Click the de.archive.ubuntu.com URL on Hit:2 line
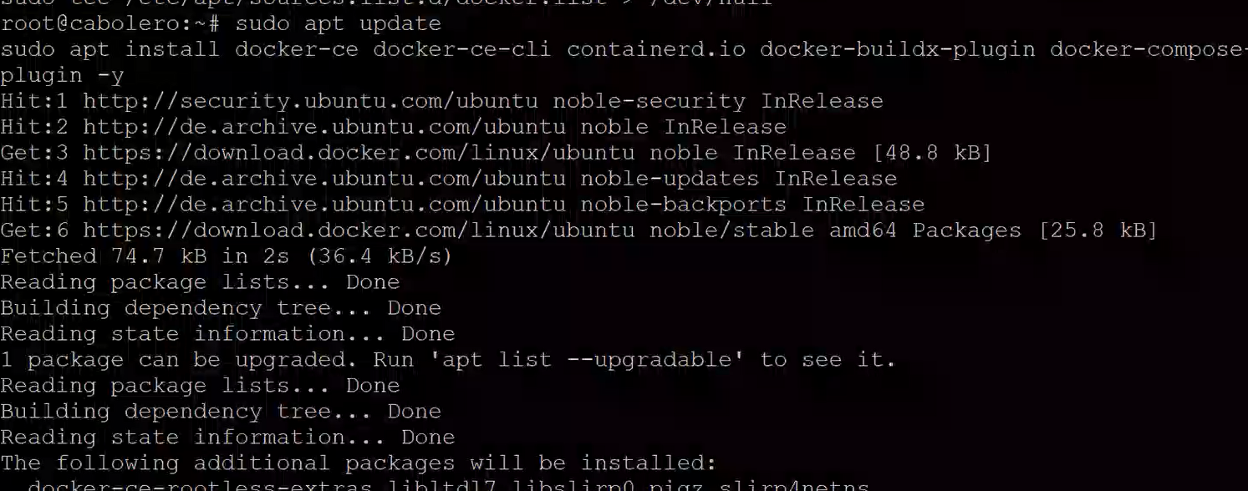 tap(323, 127)
